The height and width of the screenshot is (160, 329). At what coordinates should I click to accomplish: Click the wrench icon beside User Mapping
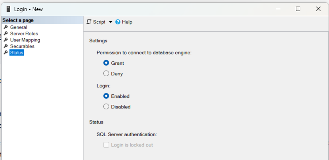tap(6, 40)
